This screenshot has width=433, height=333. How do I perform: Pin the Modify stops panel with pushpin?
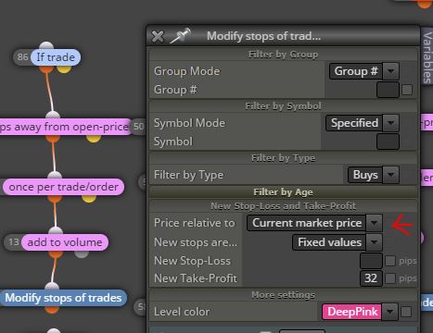tap(181, 36)
